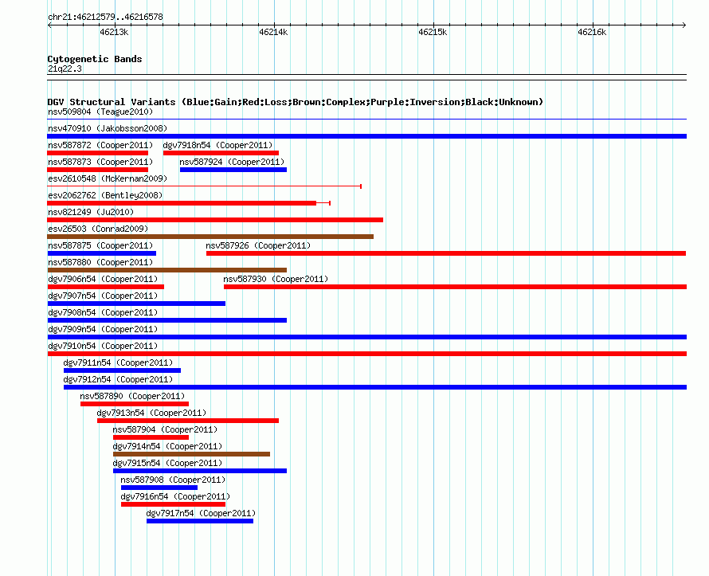
Task: Open the nsv587872 (Cooper2011) variant
Action: coord(100,145)
